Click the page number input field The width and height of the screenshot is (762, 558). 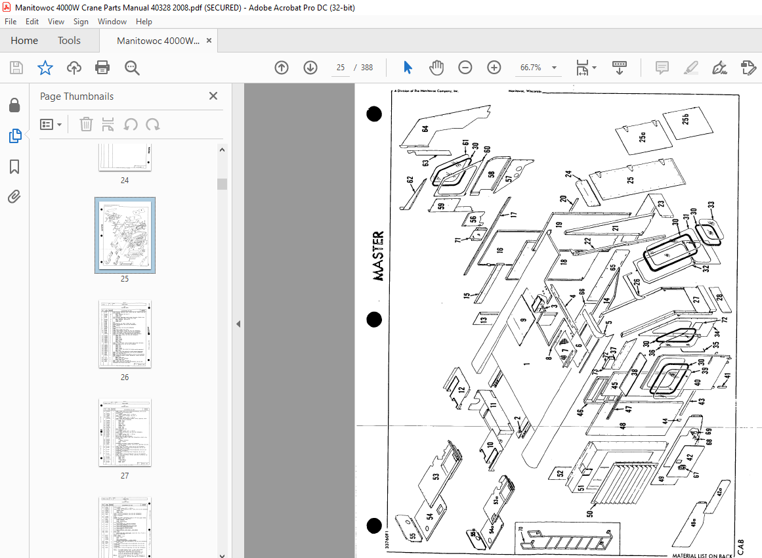pyautogui.click(x=341, y=68)
